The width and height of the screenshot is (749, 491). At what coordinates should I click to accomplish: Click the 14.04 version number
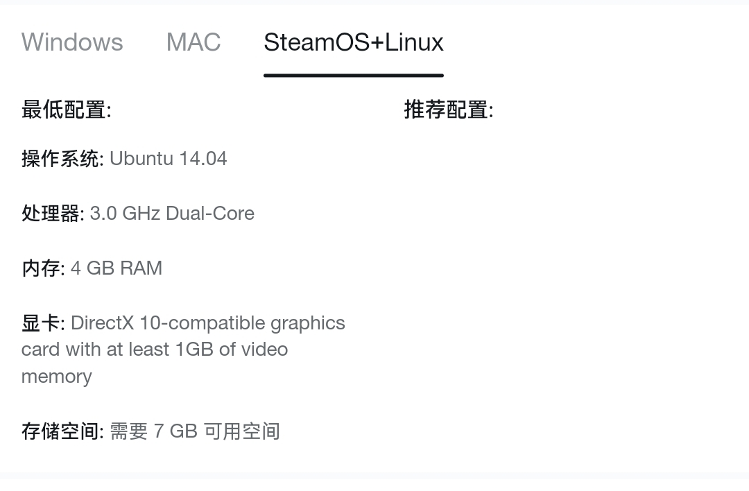pos(203,159)
